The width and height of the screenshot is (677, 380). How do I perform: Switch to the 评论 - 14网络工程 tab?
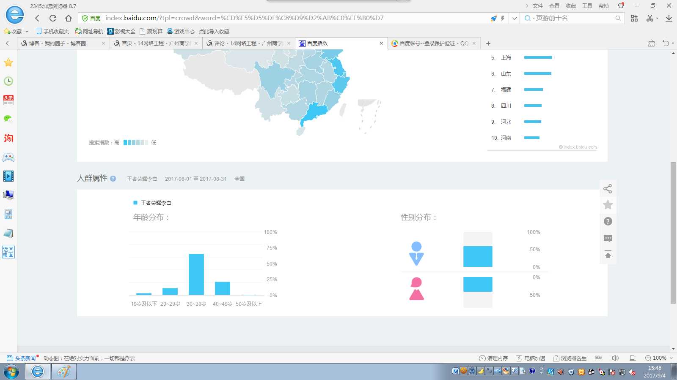248,43
